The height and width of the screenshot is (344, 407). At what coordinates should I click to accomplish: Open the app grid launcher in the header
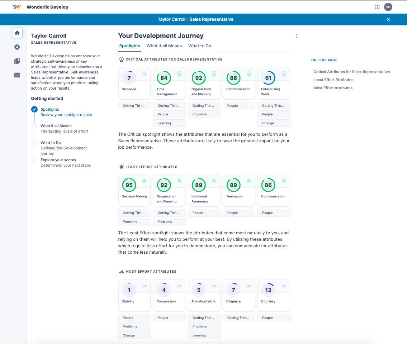tap(377, 7)
